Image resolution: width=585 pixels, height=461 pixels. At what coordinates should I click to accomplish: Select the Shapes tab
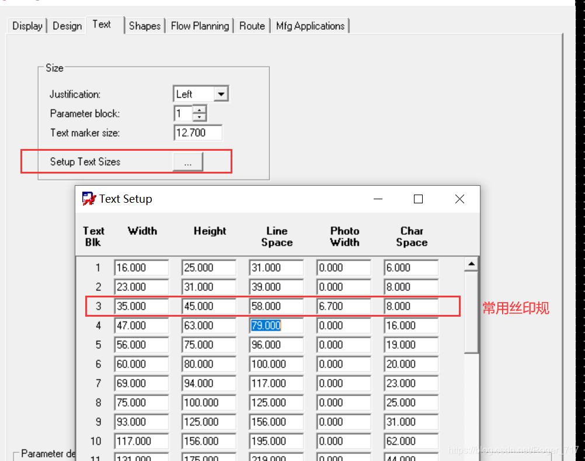click(145, 26)
